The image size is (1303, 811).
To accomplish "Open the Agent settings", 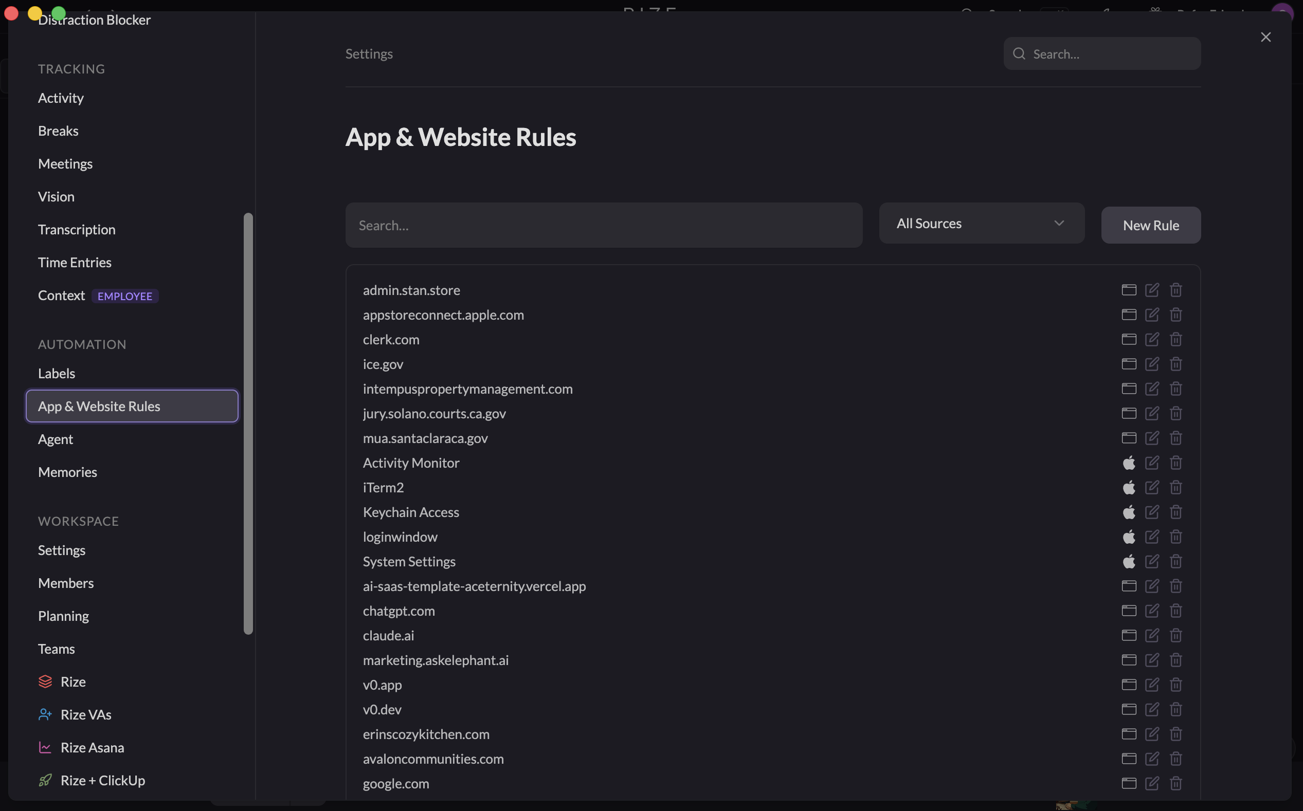I will pos(55,439).
